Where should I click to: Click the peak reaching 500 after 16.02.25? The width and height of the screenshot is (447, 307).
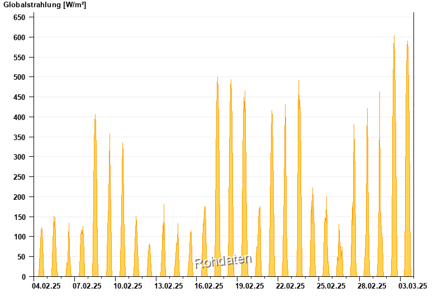click(217, 176)
